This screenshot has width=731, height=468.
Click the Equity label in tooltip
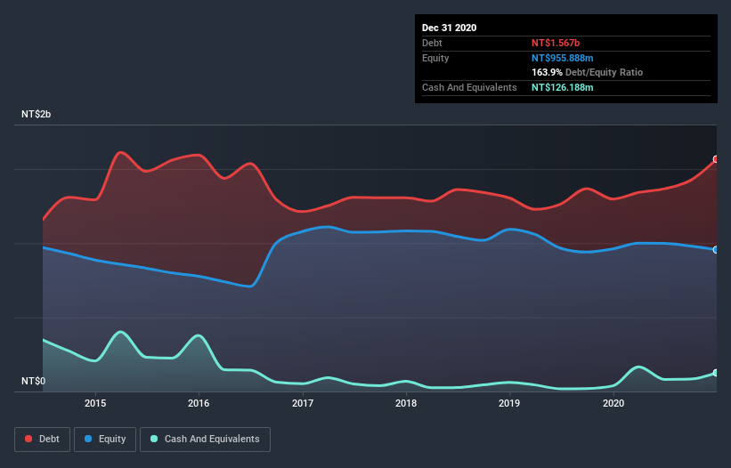click(x=435, y=58)
